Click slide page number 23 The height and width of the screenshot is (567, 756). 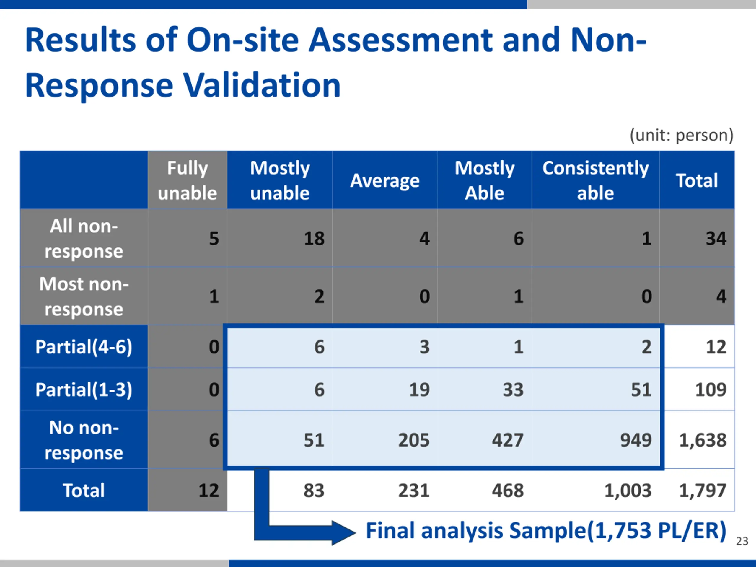click(x=742, y=541)
